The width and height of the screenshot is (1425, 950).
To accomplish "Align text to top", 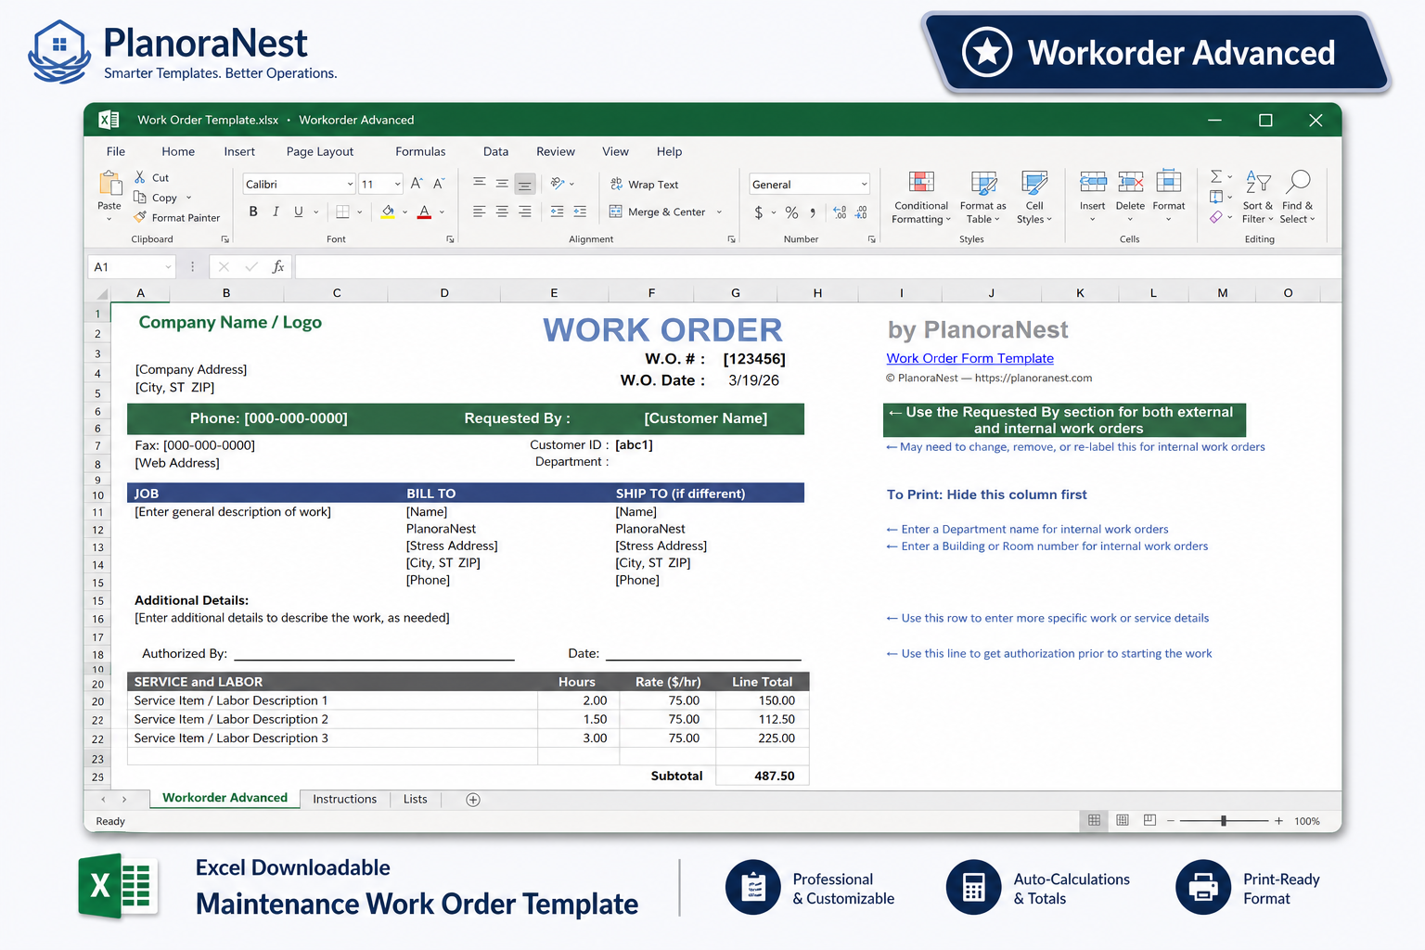I will pos(480,183).
